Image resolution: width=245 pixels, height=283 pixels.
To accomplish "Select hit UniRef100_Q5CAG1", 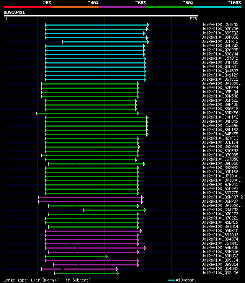I will (220, 67).
